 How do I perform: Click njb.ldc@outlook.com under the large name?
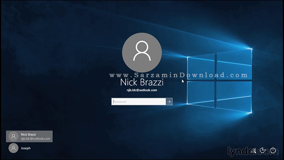click(x=142, y=90)
